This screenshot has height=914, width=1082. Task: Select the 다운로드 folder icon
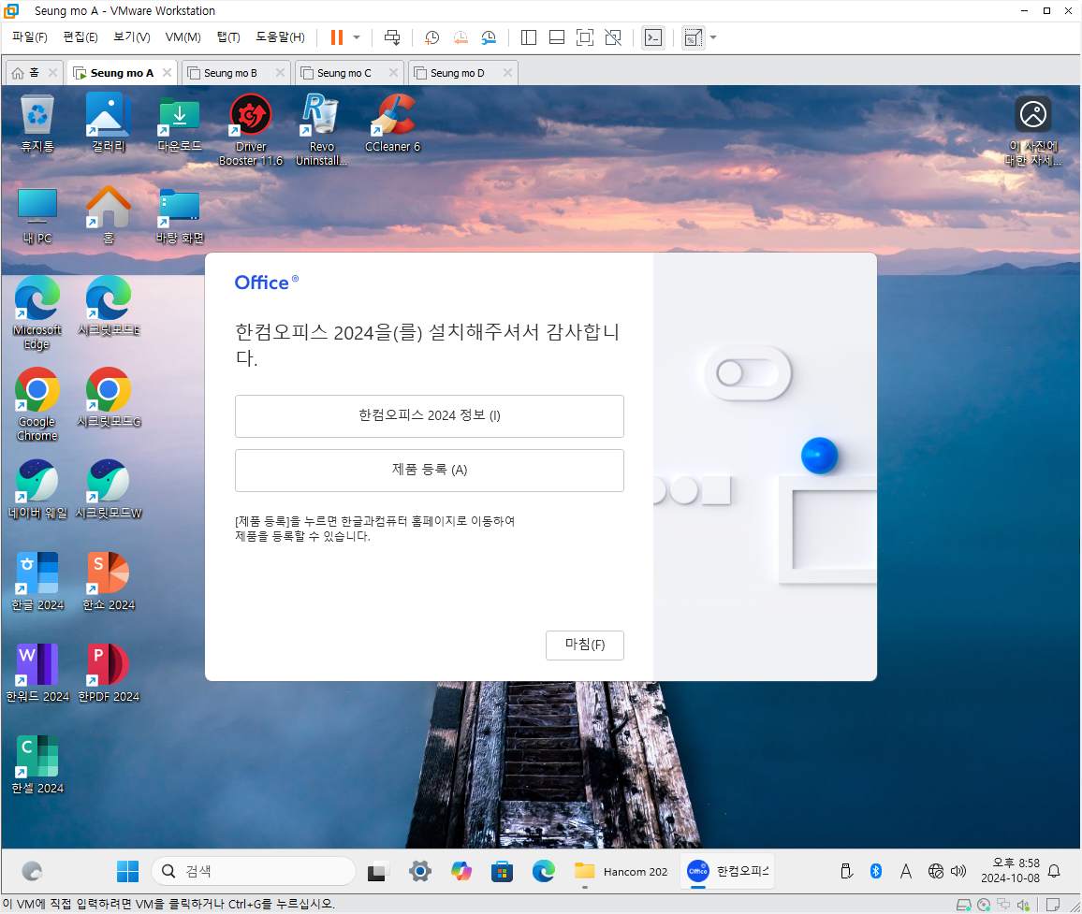(x=180, y=123)
